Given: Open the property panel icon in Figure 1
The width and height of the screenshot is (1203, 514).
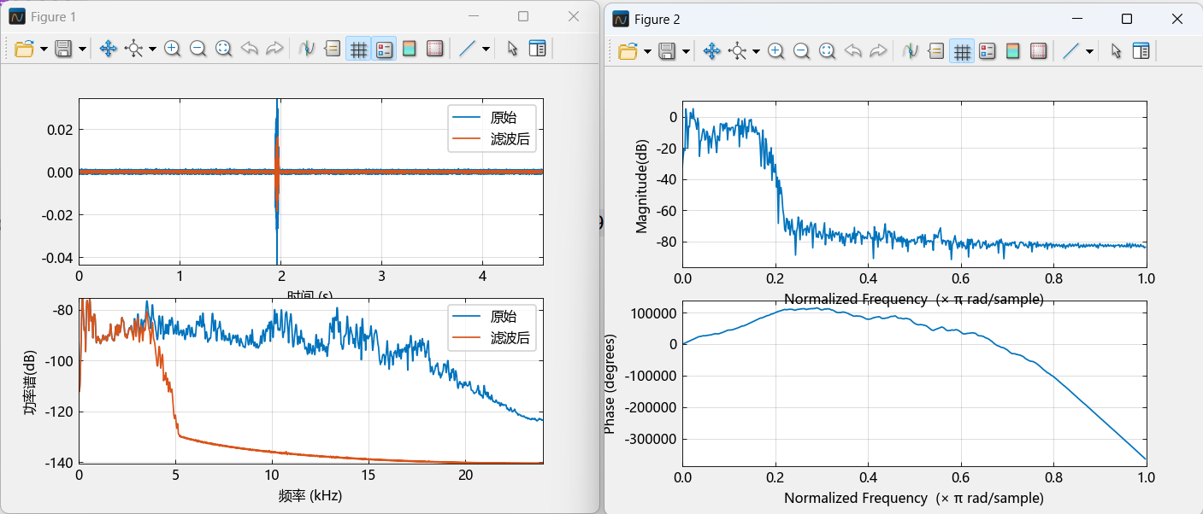Looking at the screenshot, I should 537,49.
